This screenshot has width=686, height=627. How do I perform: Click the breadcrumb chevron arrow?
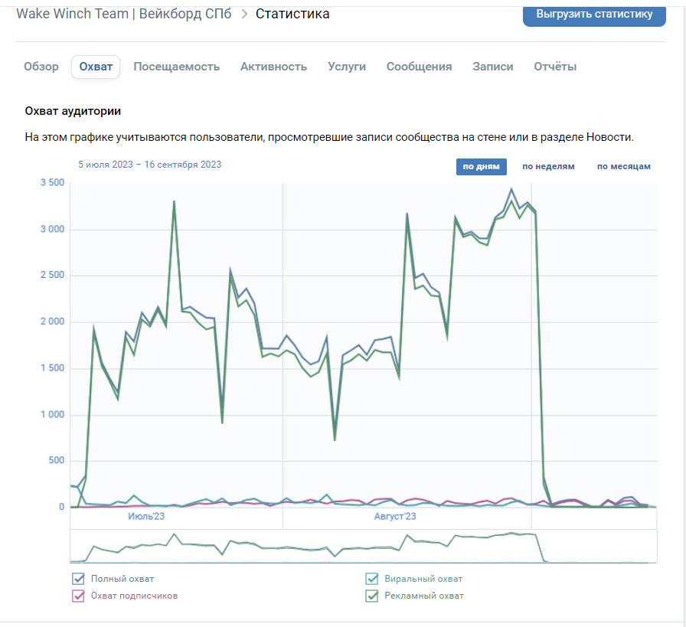tap(244, 14)
